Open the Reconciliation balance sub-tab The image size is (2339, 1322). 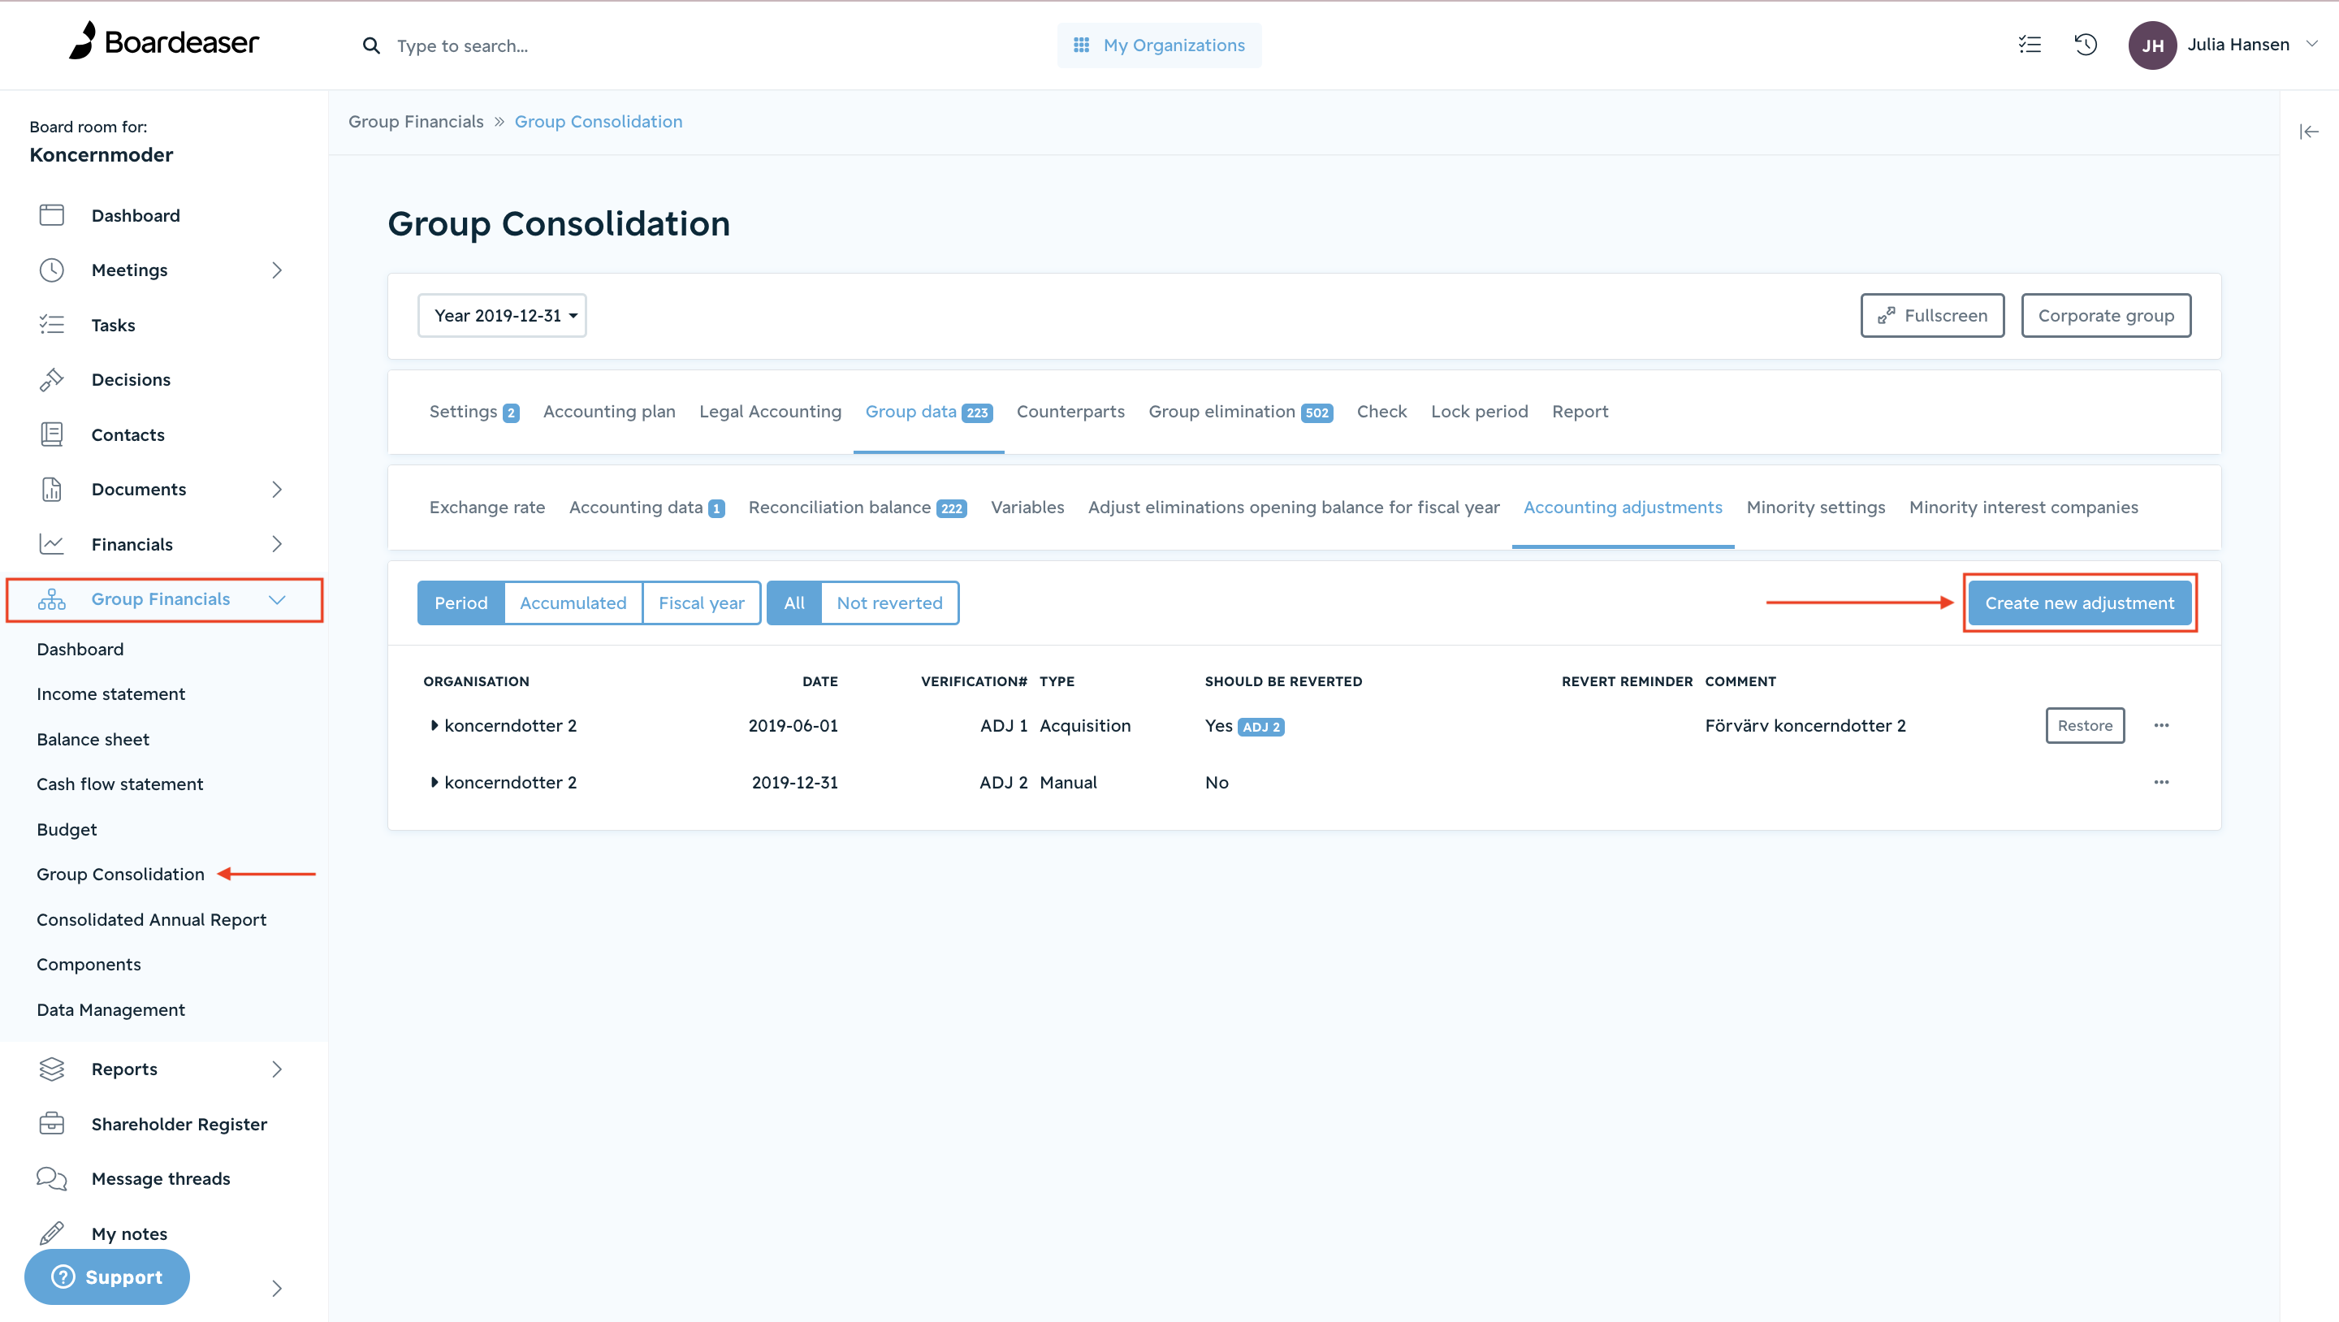[857, 508]
